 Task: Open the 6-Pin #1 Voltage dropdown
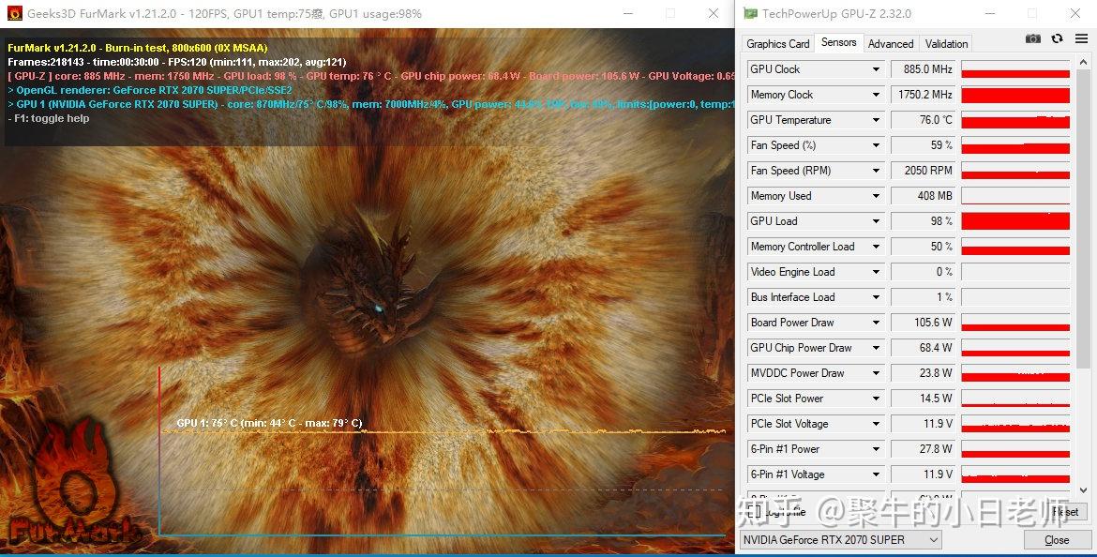[876, 474]
